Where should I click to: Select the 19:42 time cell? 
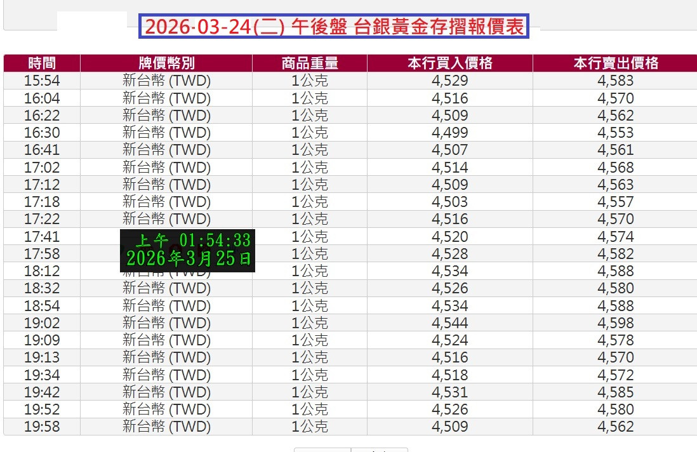(42, 392)
